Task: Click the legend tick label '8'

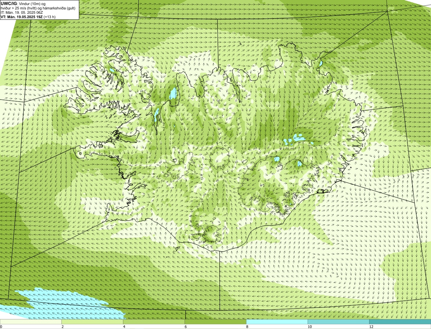Action: (x=247, y=327)
